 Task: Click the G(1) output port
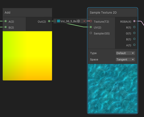[x=134, y=33]
